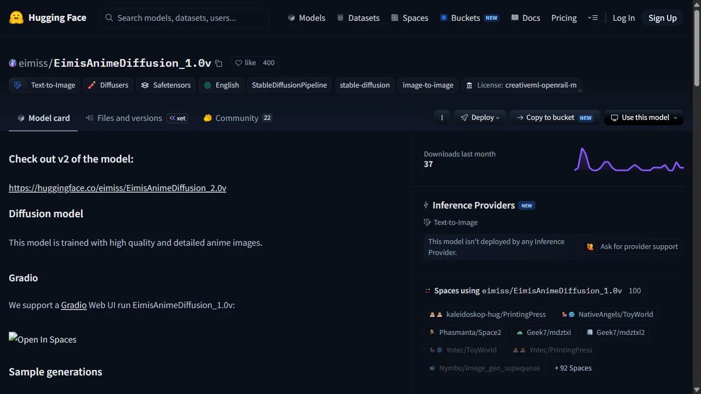Open the Gradio hyperlink
The image size is (701, 394).
(74, 305)
